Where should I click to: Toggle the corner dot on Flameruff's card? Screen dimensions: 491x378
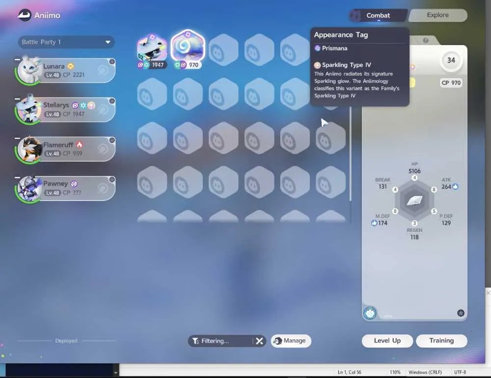point(112,140)
